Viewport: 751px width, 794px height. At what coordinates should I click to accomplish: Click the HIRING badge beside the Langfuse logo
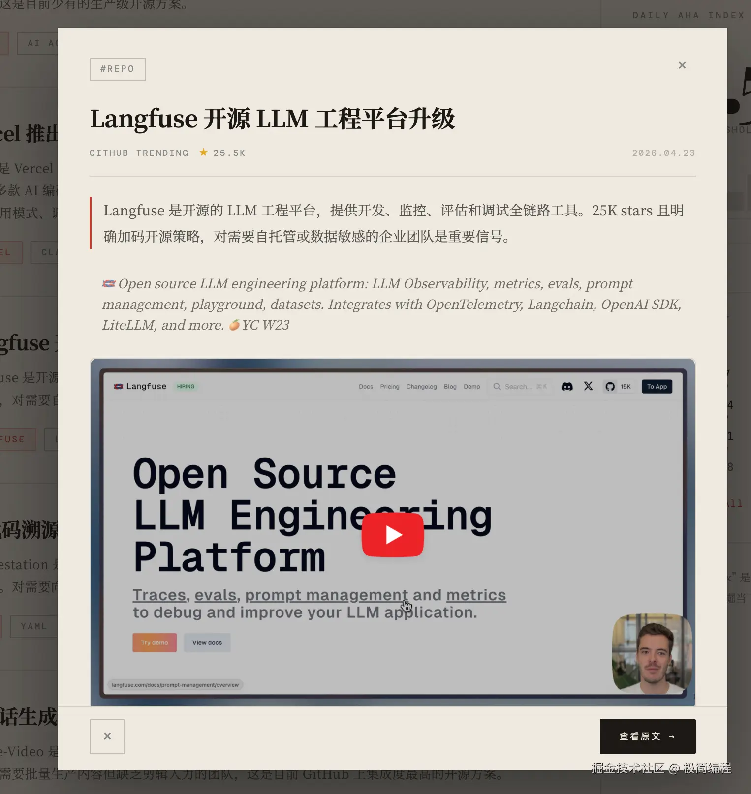click(186, 387)
